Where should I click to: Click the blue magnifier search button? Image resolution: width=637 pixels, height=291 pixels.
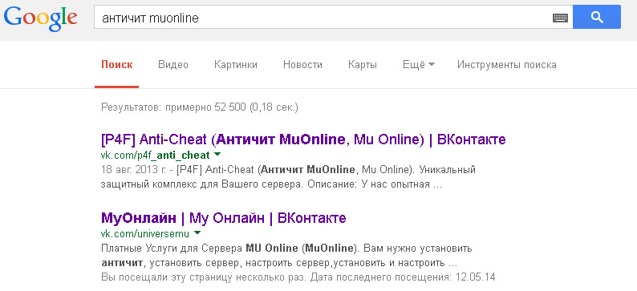tap(596, 17)
